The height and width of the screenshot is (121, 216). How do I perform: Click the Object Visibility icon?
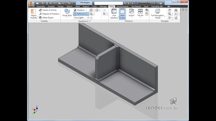[x=33, y=11]
